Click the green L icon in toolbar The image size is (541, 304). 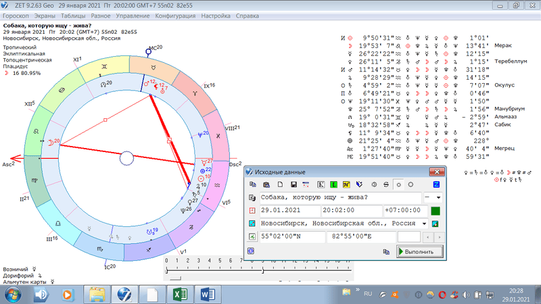[333, 184]
